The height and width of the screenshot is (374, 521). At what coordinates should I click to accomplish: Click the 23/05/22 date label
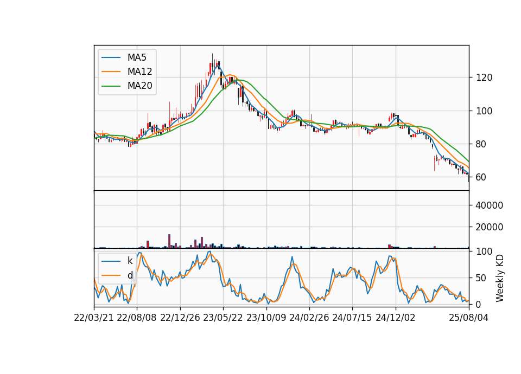click(x=223, y=318)
